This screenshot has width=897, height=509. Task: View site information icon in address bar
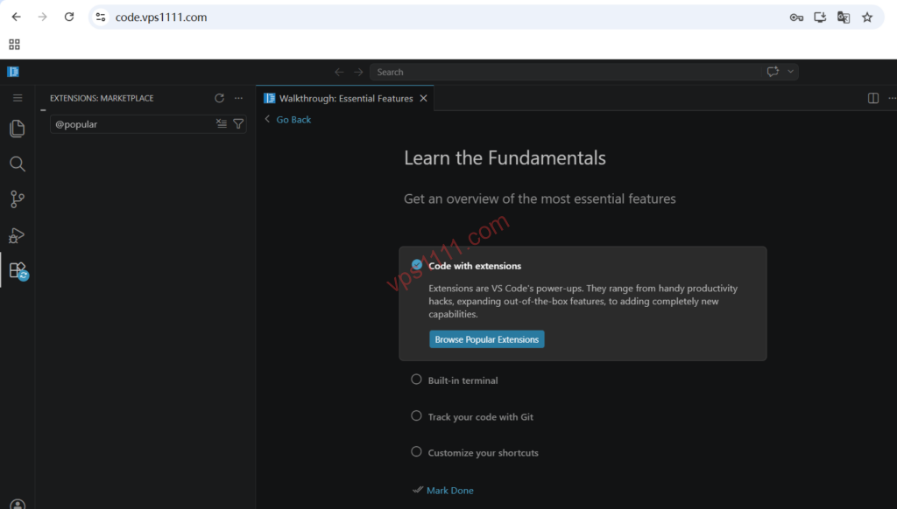(x=101, y=17)
